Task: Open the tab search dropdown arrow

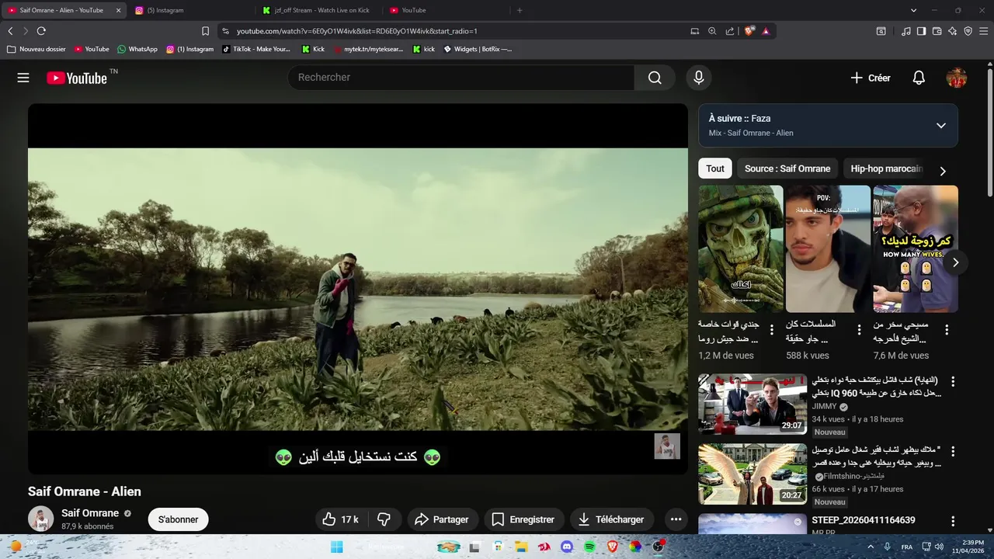Action: point(914,10)
